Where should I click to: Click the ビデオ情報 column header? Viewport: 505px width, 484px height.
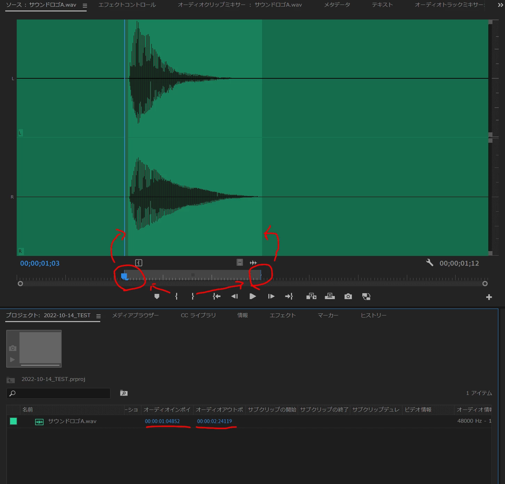[x=428, y=409]
